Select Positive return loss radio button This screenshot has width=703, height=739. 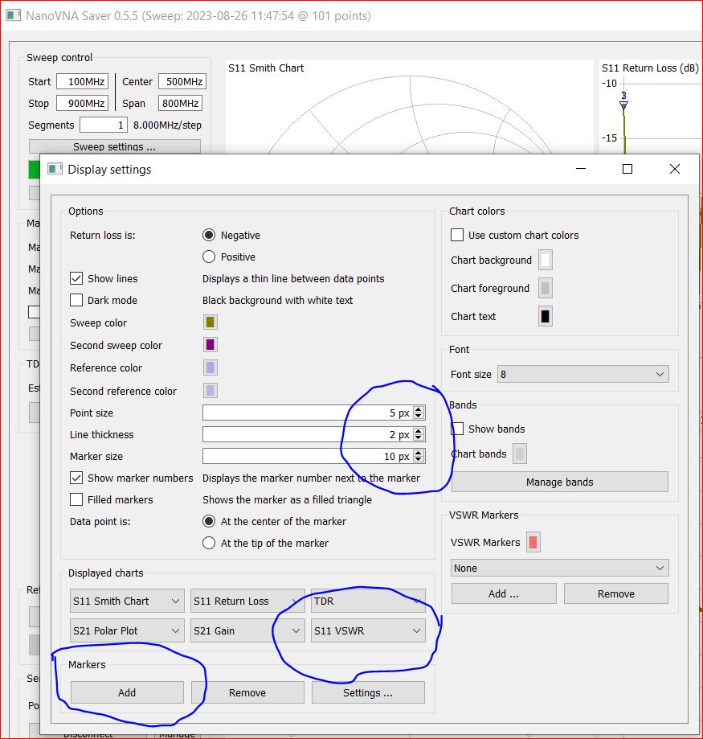[209, 257]
